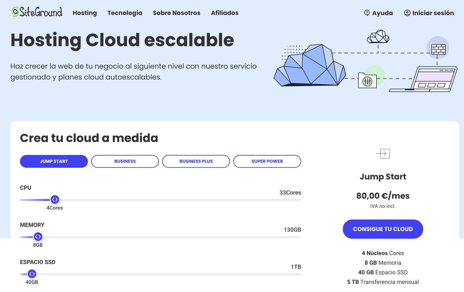Open the Hosting menu

(x=85, y=13)
